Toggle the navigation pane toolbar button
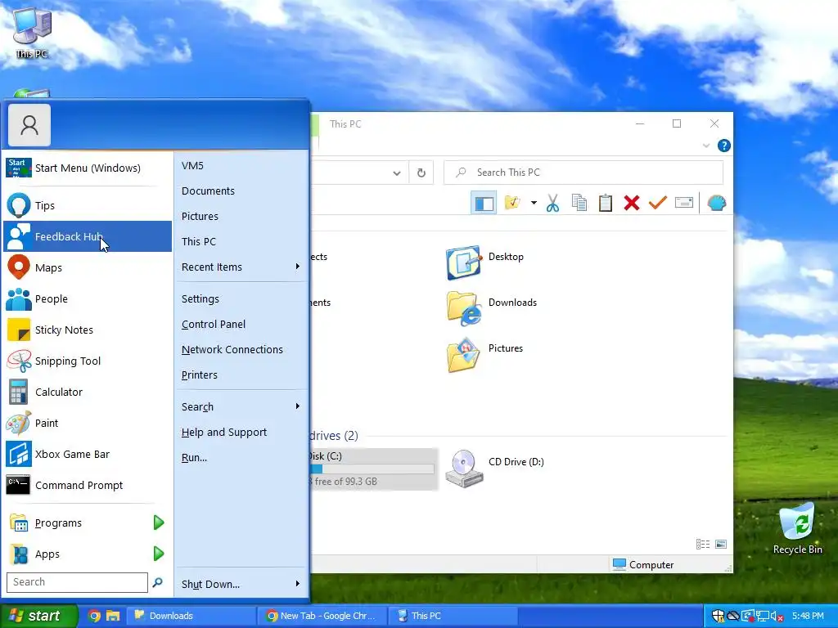This screenshot has height=628, width=838. point(484,203)
